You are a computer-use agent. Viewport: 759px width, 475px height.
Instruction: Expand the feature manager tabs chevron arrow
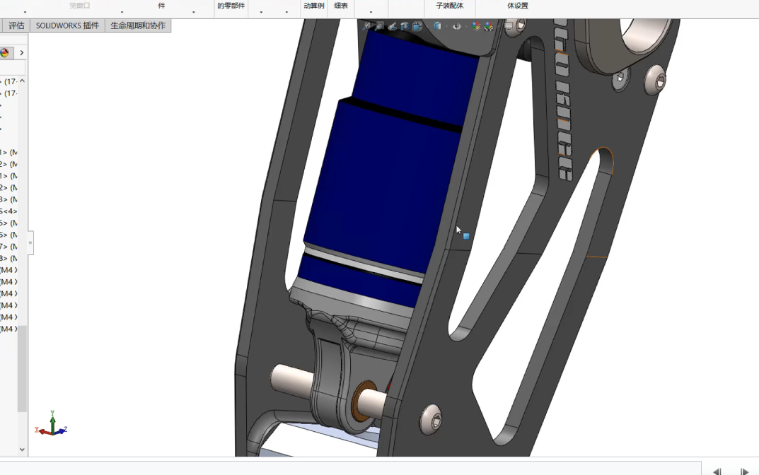22,53
